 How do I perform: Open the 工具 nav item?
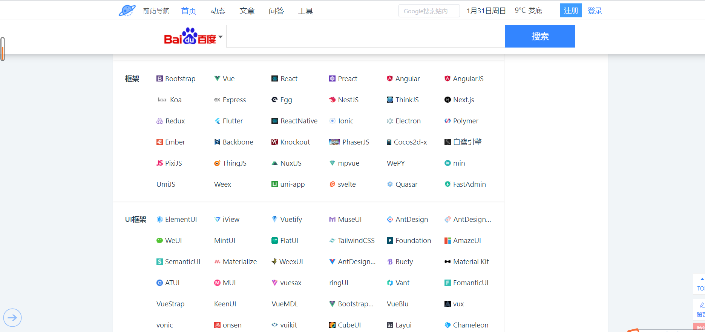tap(305, 11)
